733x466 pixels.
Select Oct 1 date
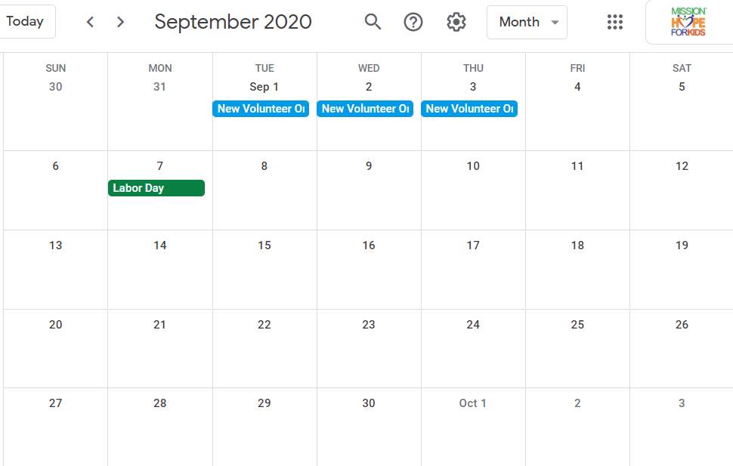coord(473,403)
